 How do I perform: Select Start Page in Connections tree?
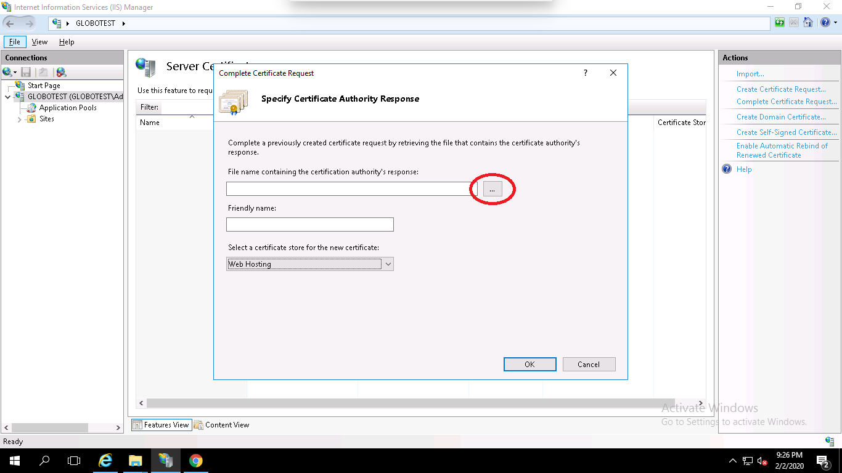click(x=44, y=86)
